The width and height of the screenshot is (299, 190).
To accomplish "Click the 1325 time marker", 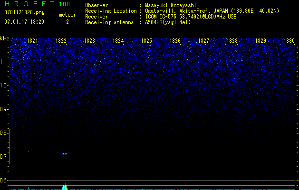I will [146, 41].
